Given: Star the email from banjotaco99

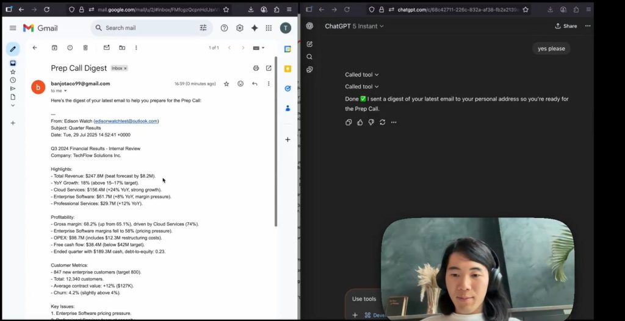Looking at the screenshot, I should coord(226,83).
